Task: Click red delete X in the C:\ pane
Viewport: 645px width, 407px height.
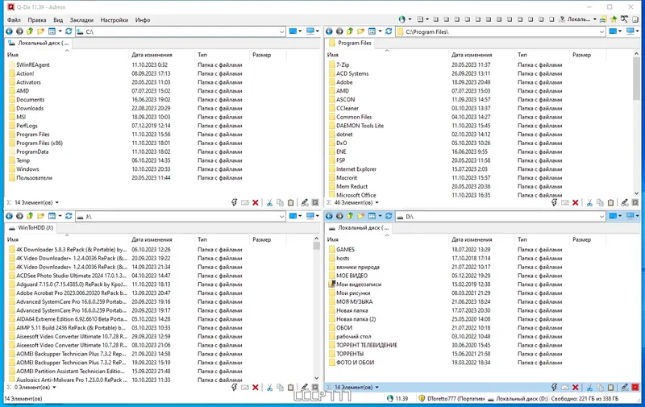Action: [x=256, y=202]
